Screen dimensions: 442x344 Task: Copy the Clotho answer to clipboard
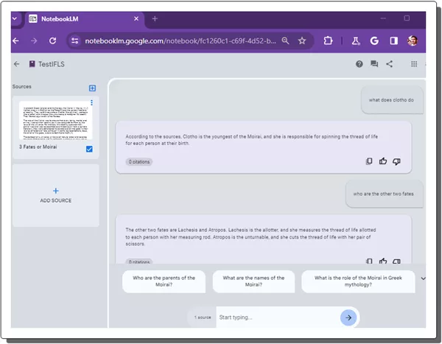[x=369, y=161]
